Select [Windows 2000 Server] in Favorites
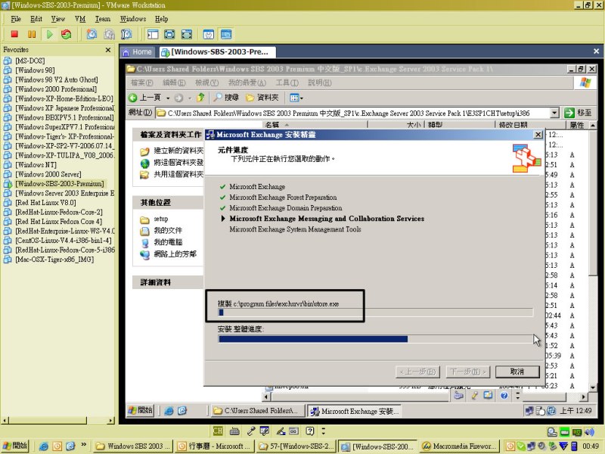The height and width of the screenshot is (454, 605). tap(48, 175)
